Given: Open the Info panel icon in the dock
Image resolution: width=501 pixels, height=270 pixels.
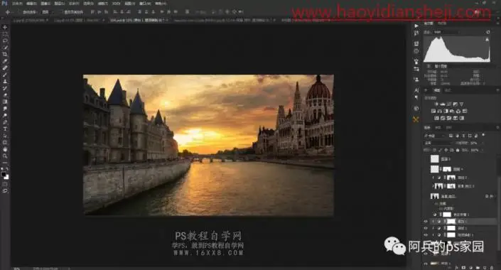Looking at the screenshot, I should 416,51.
